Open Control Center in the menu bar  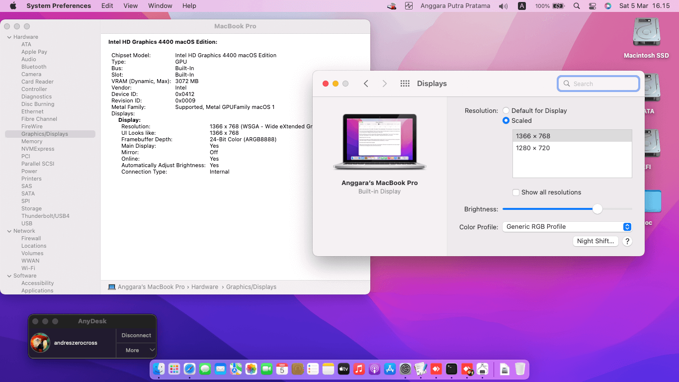coord(592,6)
